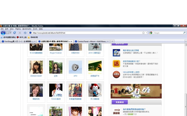
Task: Reload the page with the refresh icon
Action: tap(15, 33)
